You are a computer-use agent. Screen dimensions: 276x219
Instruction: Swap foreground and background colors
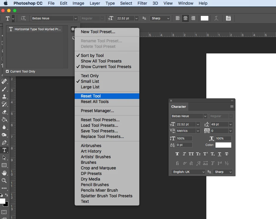pos(6,195)
